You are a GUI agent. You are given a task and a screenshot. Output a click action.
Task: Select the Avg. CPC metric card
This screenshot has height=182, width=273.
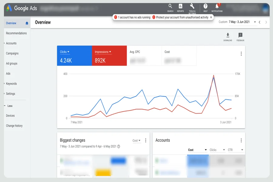coord(144,56)
